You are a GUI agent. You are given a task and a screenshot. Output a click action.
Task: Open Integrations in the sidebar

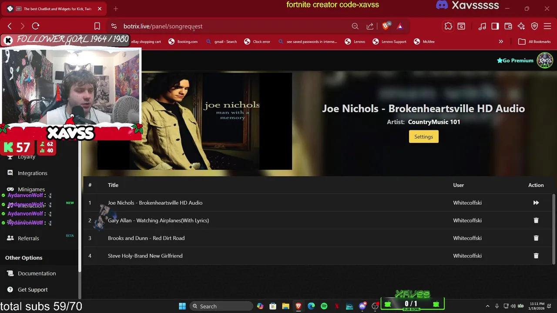[33, 173]
